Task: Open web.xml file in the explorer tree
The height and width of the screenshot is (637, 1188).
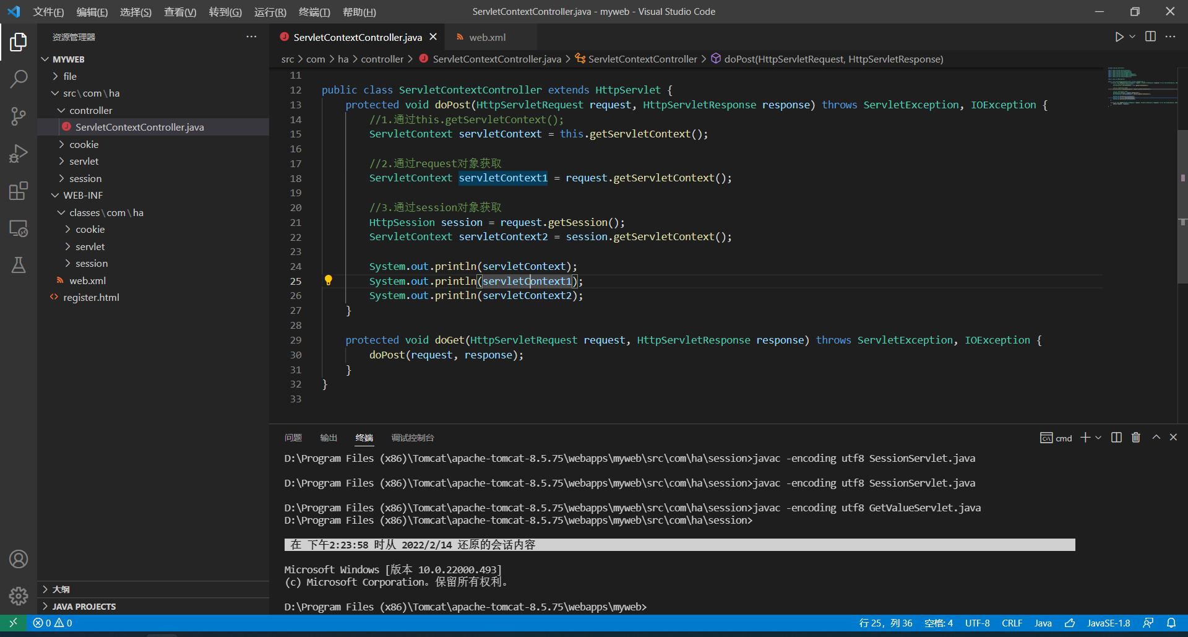Action: 153,280
